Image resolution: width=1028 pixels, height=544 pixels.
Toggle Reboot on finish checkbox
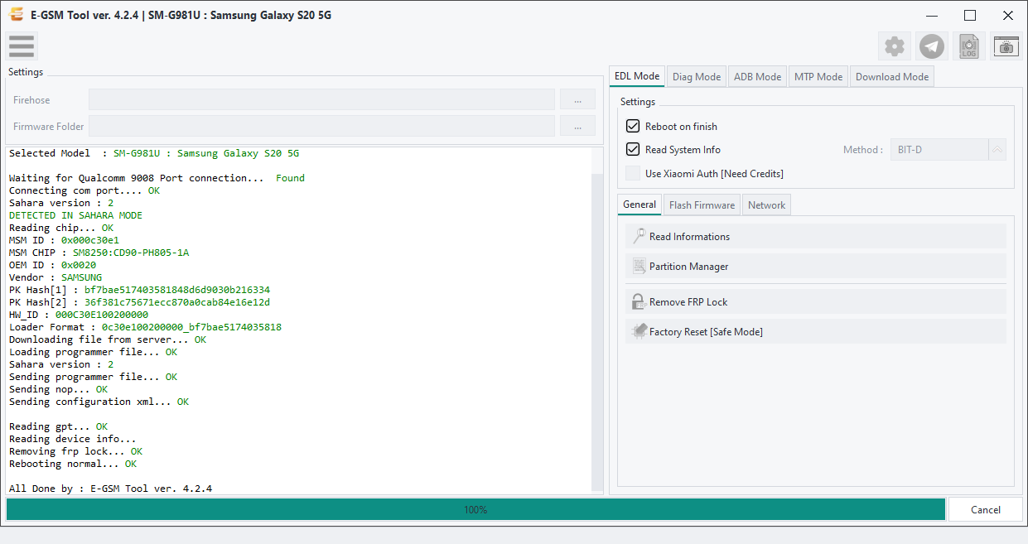[633, 126]
